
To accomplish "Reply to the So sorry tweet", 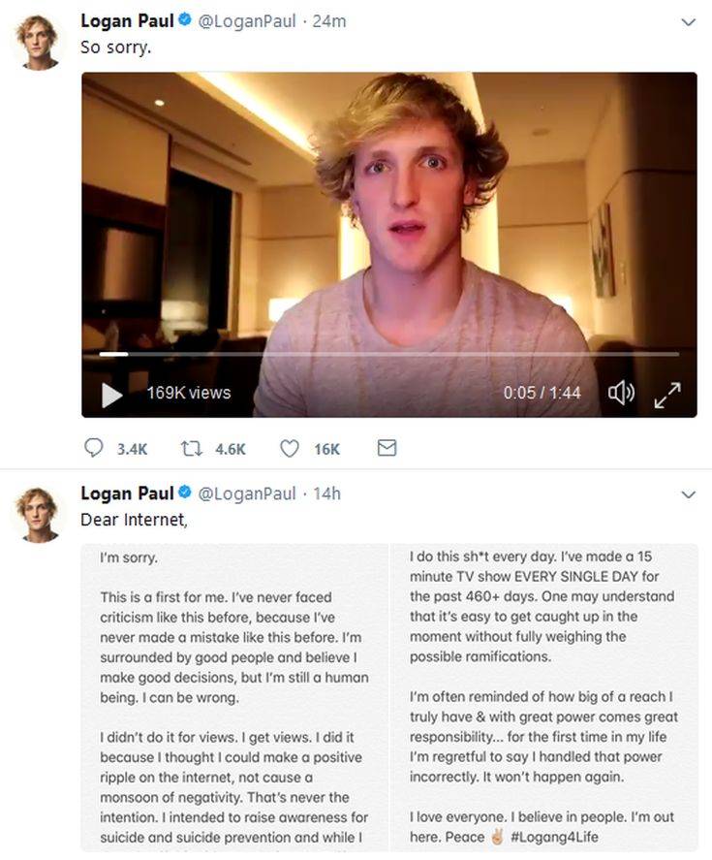I will point(93,448).
